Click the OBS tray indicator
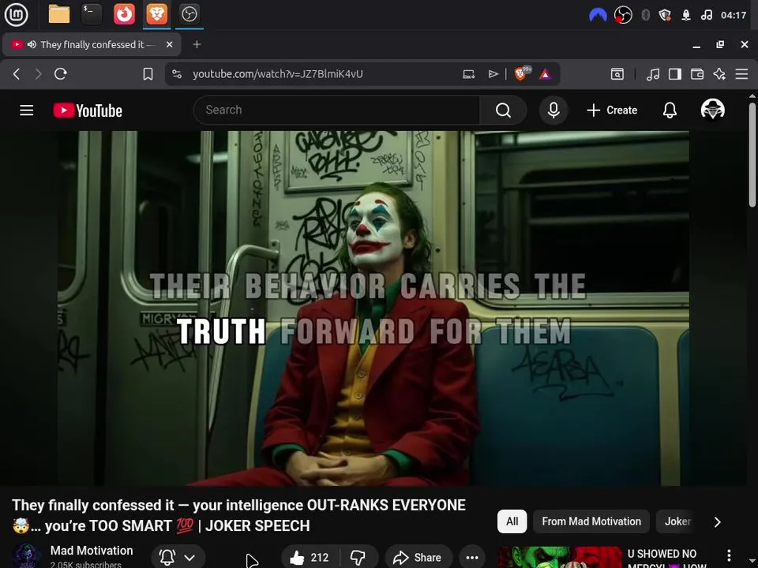 click(623, 15)
